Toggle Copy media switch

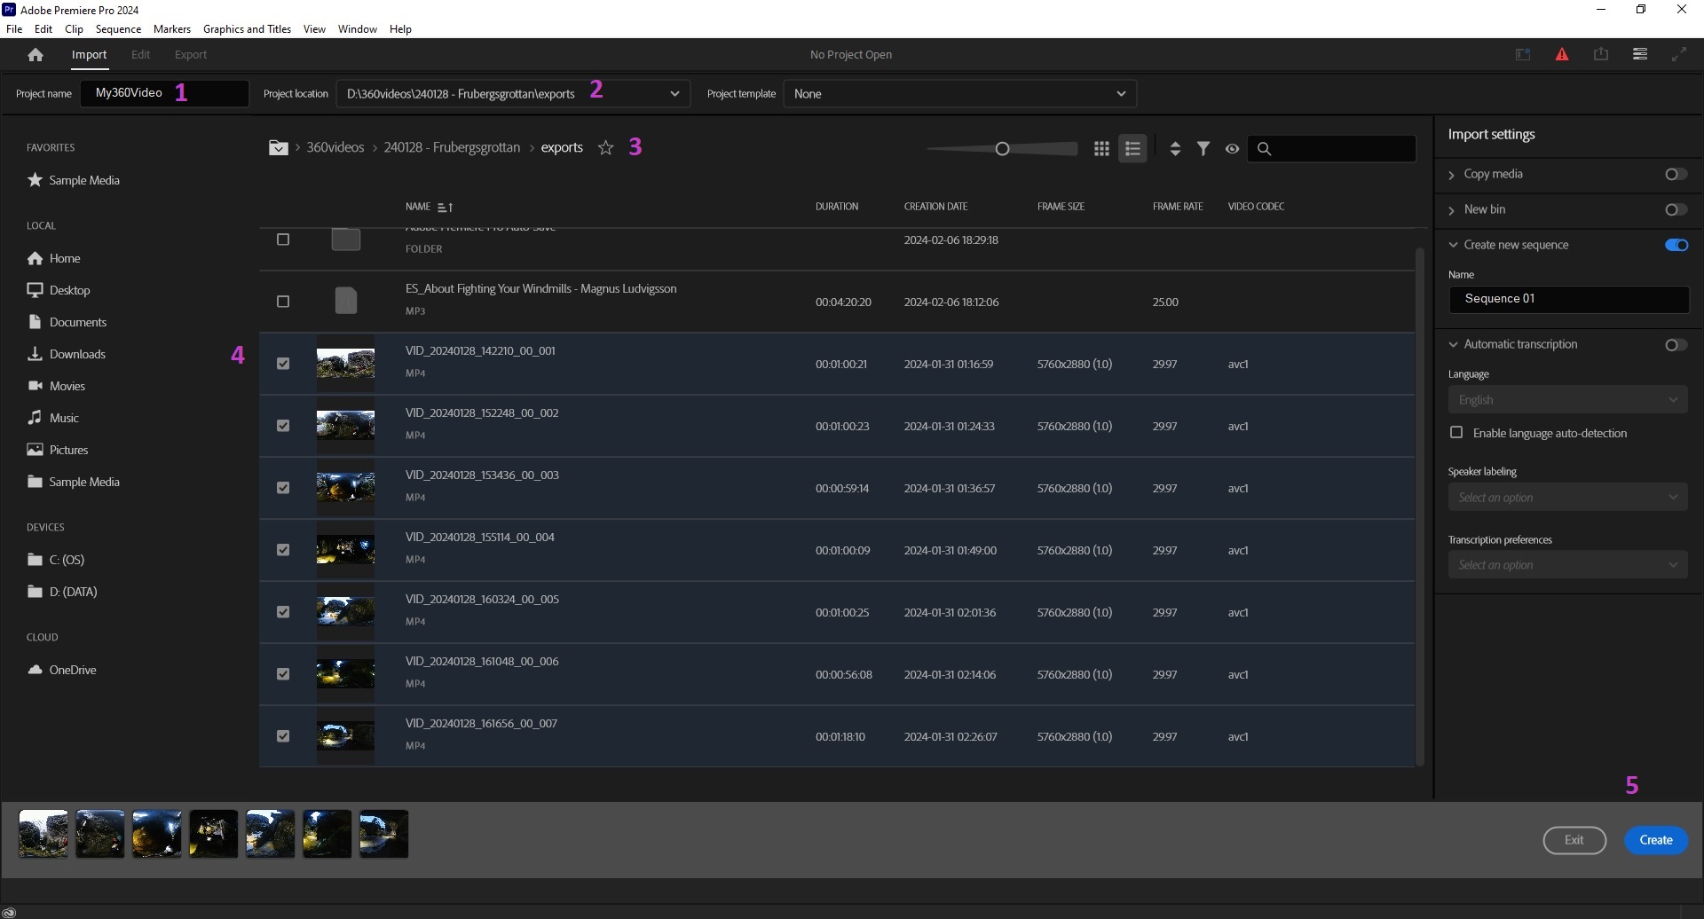click(x=1676, y=174)
